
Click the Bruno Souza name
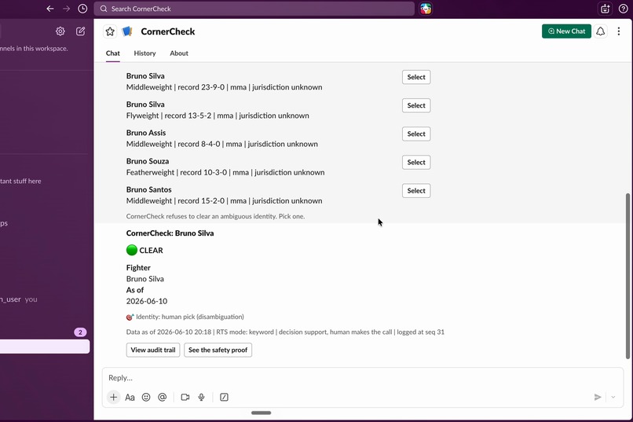[x=148, y=161]
